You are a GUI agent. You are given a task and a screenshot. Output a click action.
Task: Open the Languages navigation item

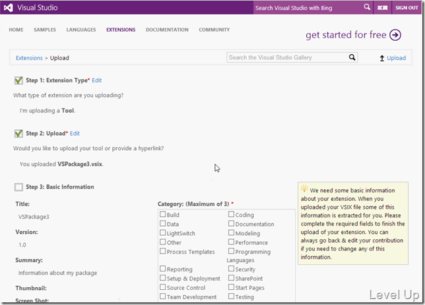click(x=81, y=30)
